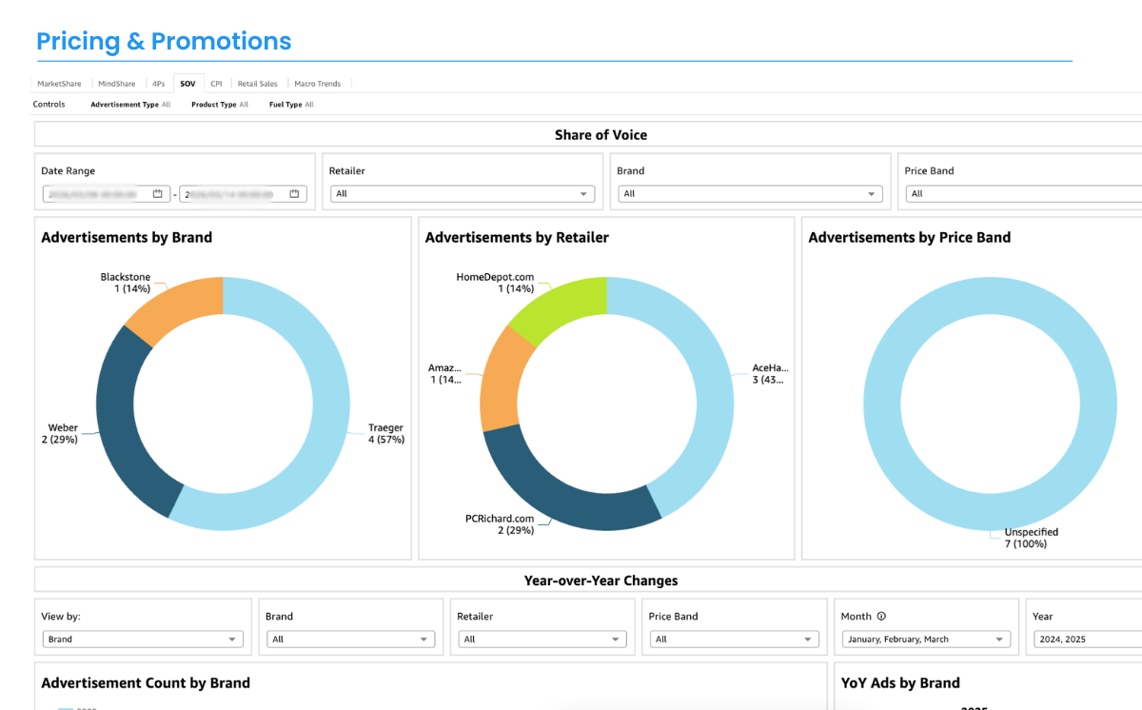Expand the Retailer dropdown under Share of Voice
Image resolution: width=1142 pixels, height=710 pixels.
(x=462, y=194)
